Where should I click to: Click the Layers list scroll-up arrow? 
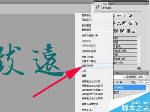point(147,87)
